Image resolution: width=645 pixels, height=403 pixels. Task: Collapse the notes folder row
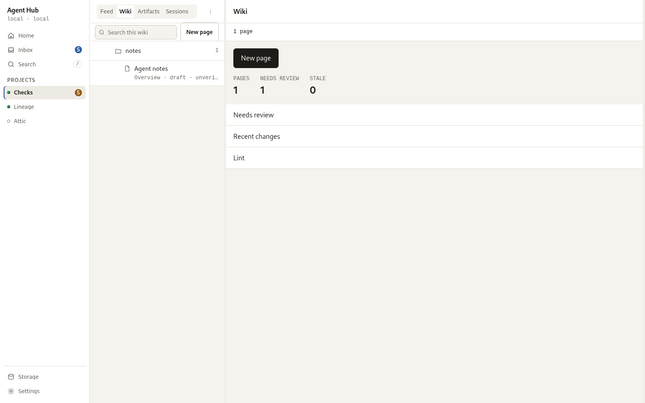(x=157, y=51)
